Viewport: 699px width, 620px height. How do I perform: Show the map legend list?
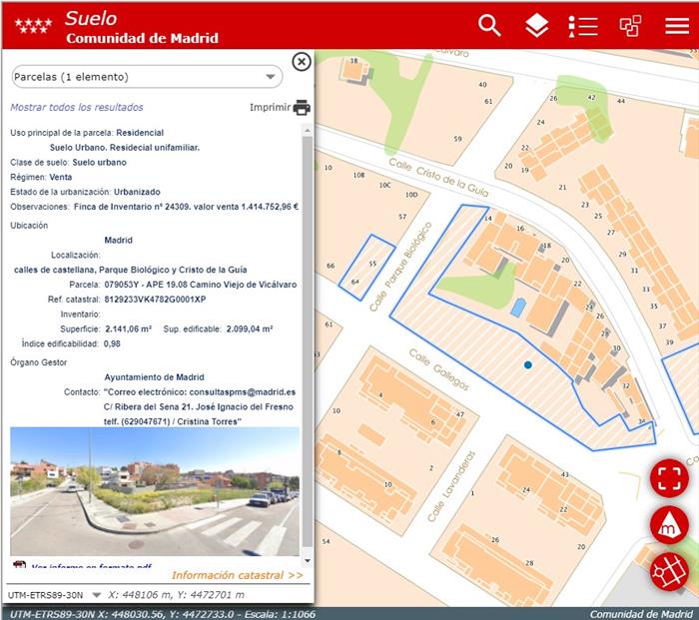click(583, 26)
